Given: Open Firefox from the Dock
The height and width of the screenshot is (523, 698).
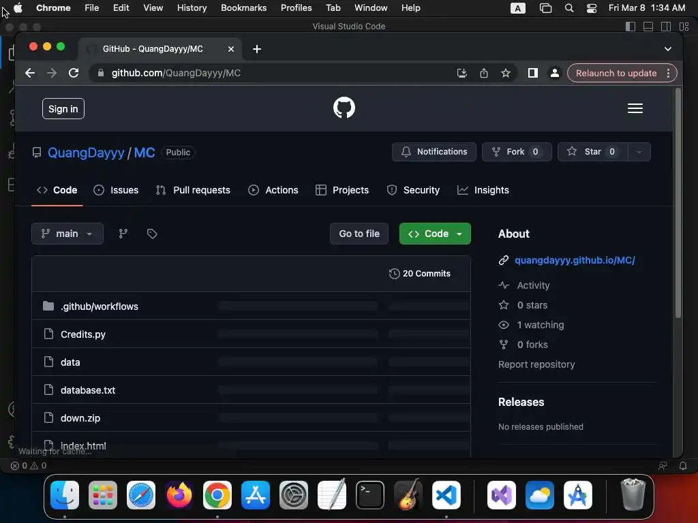Looking at the screenshot, I should pos(179,495).
